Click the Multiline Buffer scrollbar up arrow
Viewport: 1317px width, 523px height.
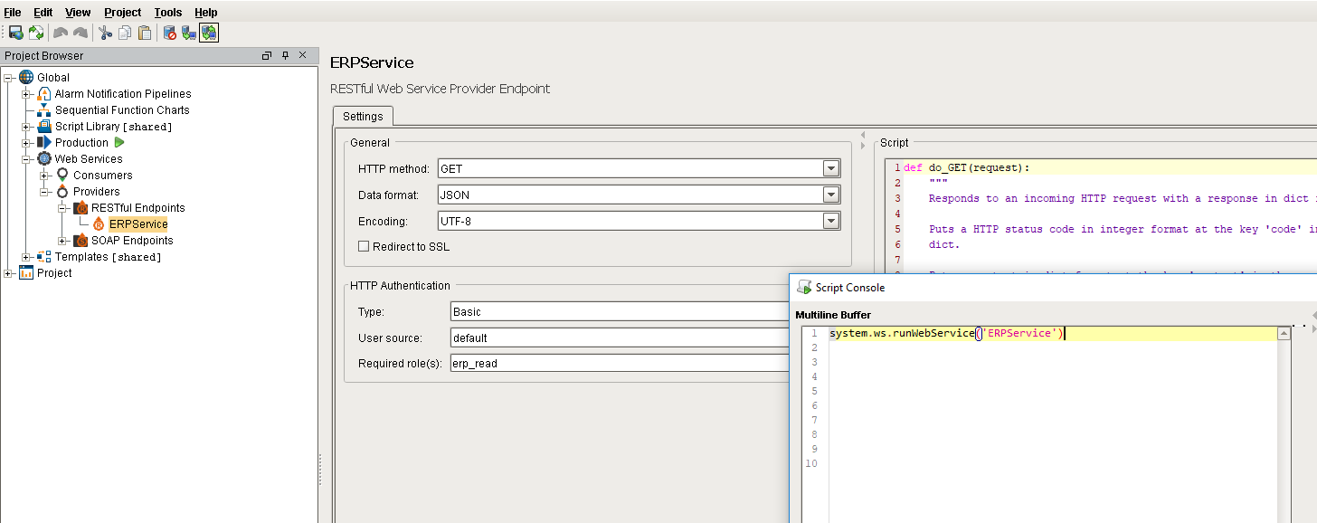tap(1284, 333)
